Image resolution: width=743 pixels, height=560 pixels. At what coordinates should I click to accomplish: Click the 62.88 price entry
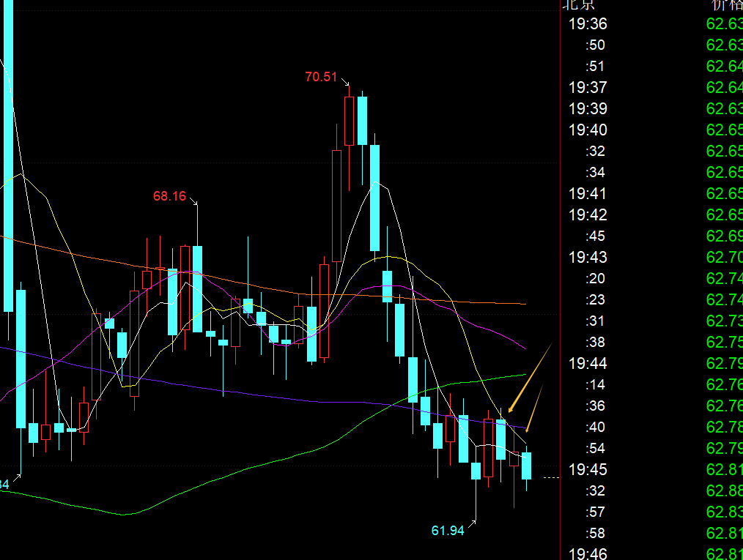click(724, 490)
